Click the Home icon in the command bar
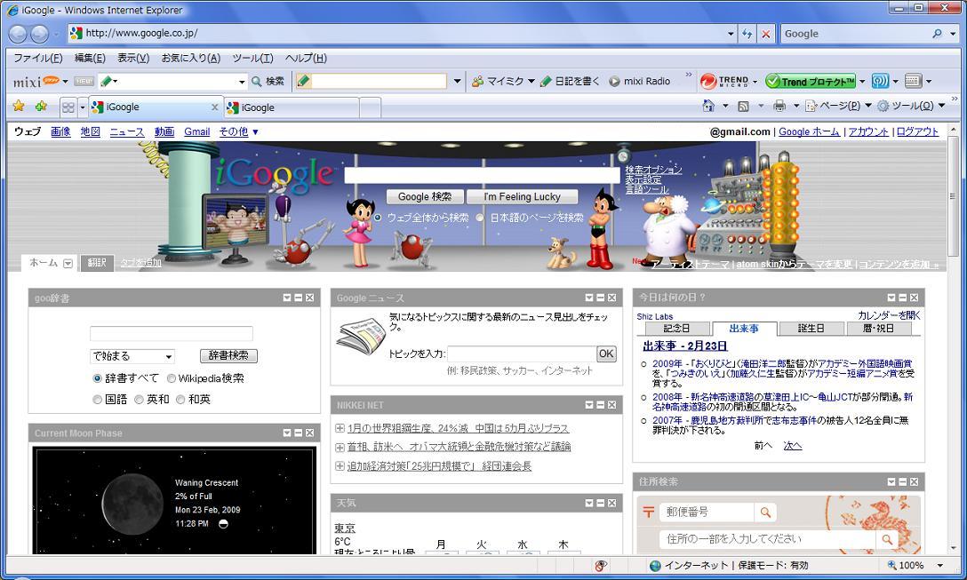Image resolution: width=967 pixels, height=580 pixels. 708,106
